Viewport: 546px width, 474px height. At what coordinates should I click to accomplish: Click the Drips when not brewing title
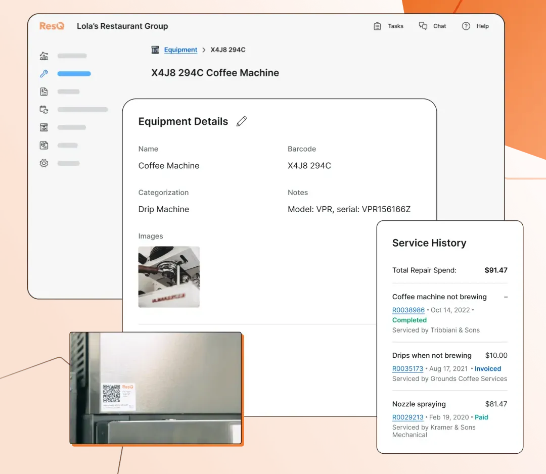pos(432,355)
